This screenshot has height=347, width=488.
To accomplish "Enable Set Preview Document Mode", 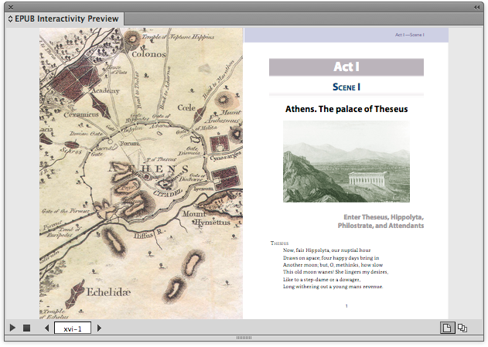I will 462,328.
